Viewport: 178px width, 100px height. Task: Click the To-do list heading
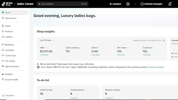tap(43, 80)
